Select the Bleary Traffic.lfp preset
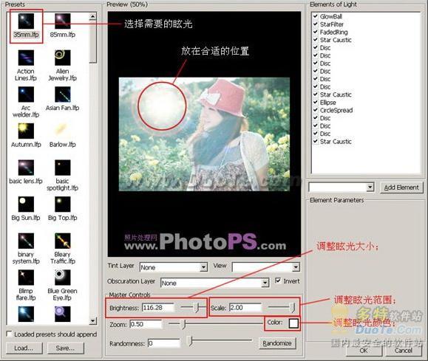 [63, 248]
